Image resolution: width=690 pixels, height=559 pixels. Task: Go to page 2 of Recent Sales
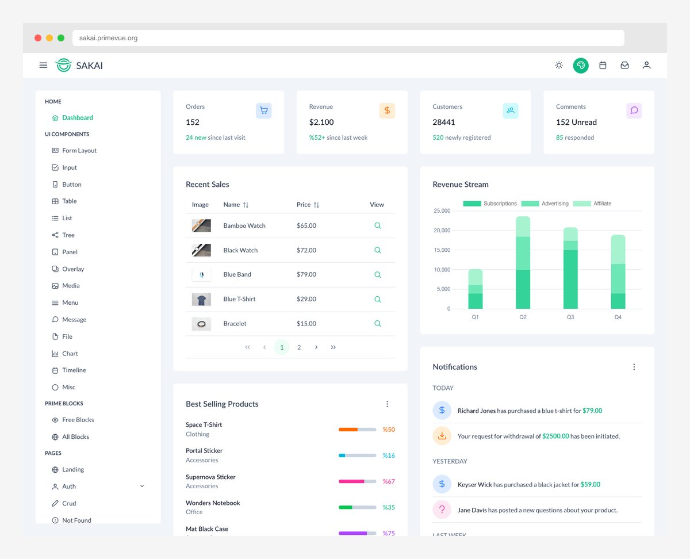(299, 347)
